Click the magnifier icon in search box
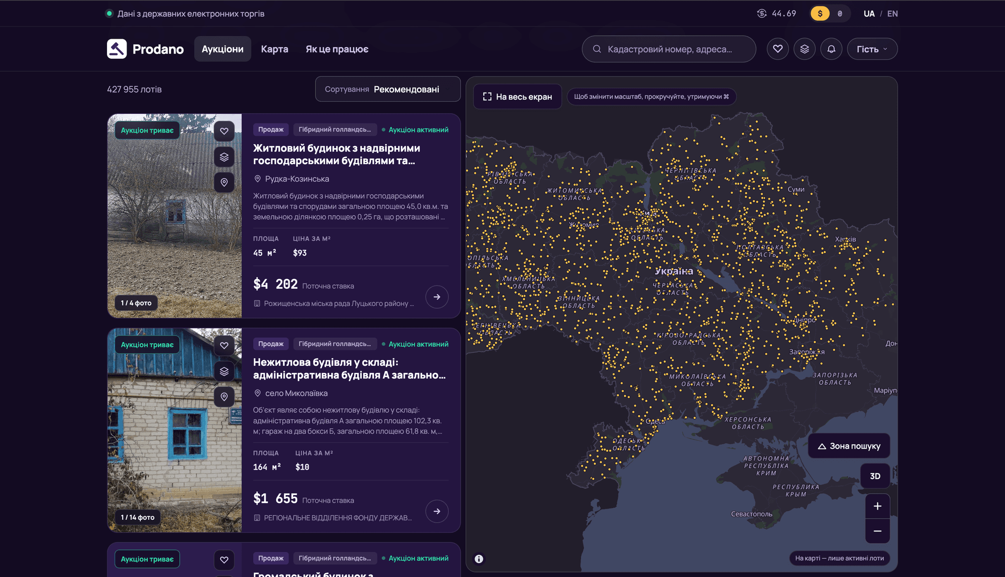The width and height of the screenshot is (1005, 577). point(597,49)
